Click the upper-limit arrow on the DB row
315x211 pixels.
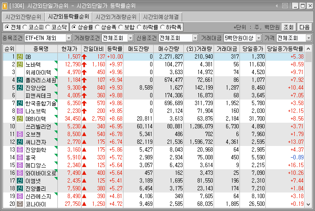pos(84,57)
